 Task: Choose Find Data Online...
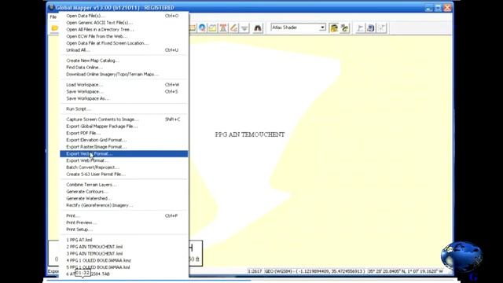point(124,68)
